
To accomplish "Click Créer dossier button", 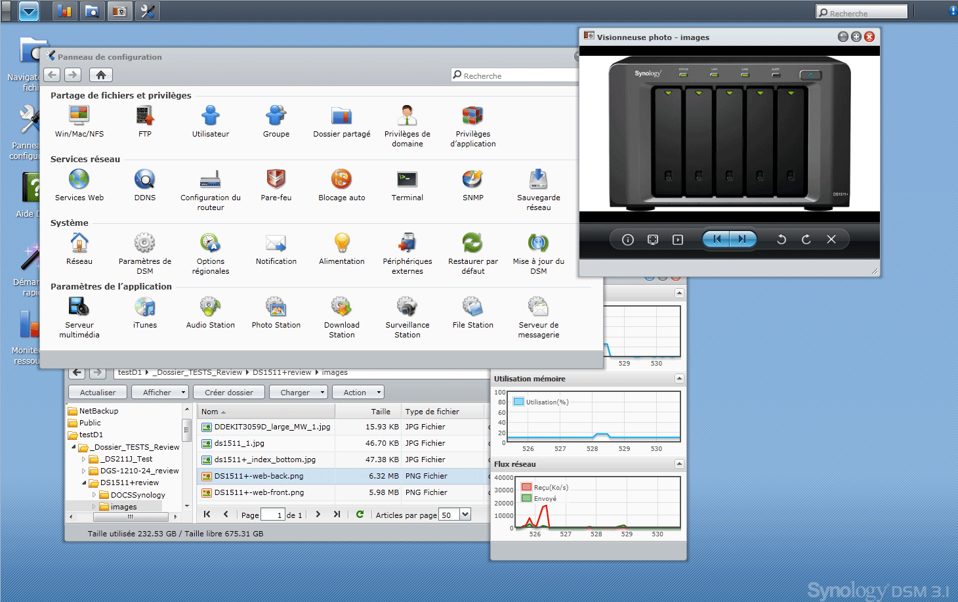I will click(x=229, y=393).
